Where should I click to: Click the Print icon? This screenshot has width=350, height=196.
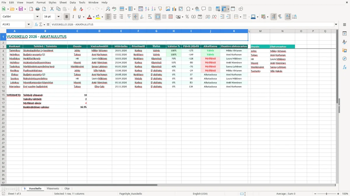click(x=38, y=9)
